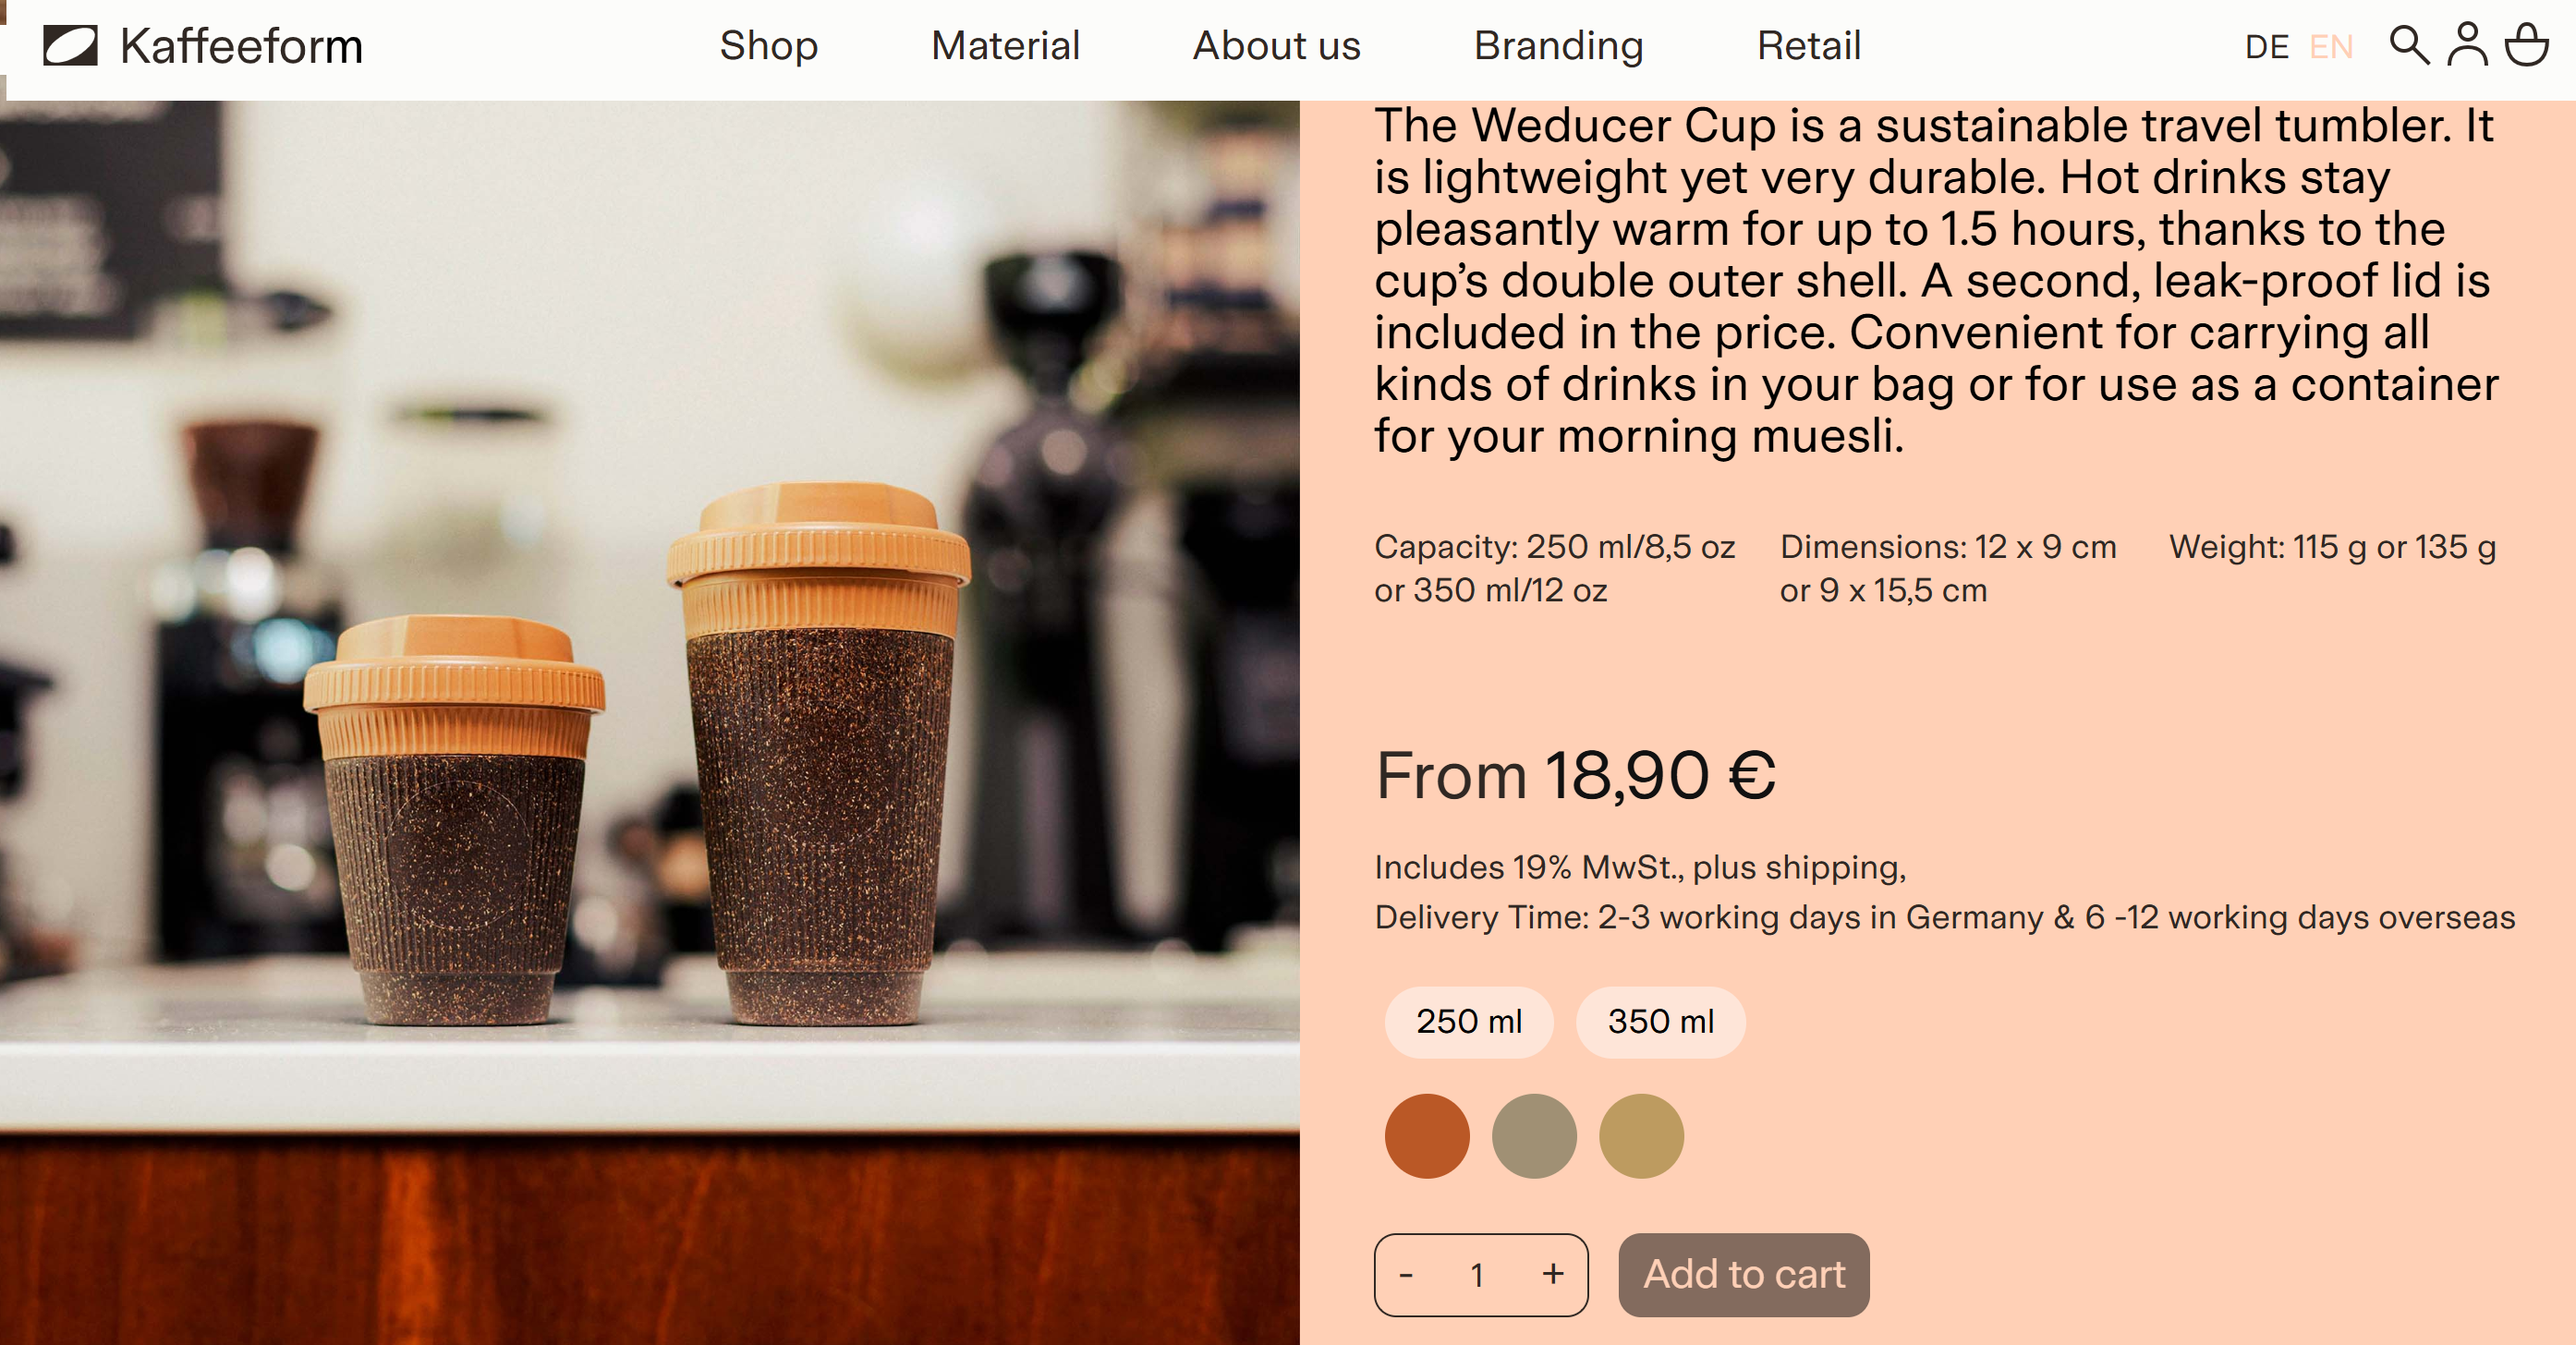The image size is (2576, 1345).
Task: Decrease quantity with the minus button
Action: click(1406, 1274)
